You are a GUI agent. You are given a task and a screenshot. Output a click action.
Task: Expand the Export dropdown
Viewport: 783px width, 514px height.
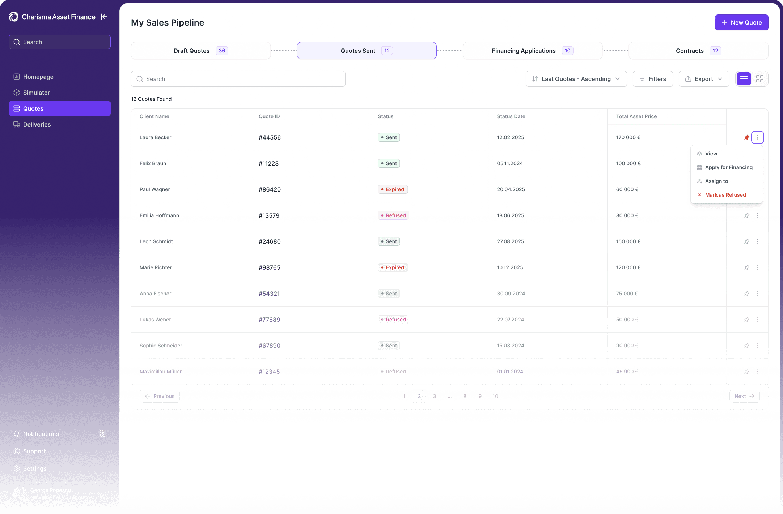(x=704, y=79)
